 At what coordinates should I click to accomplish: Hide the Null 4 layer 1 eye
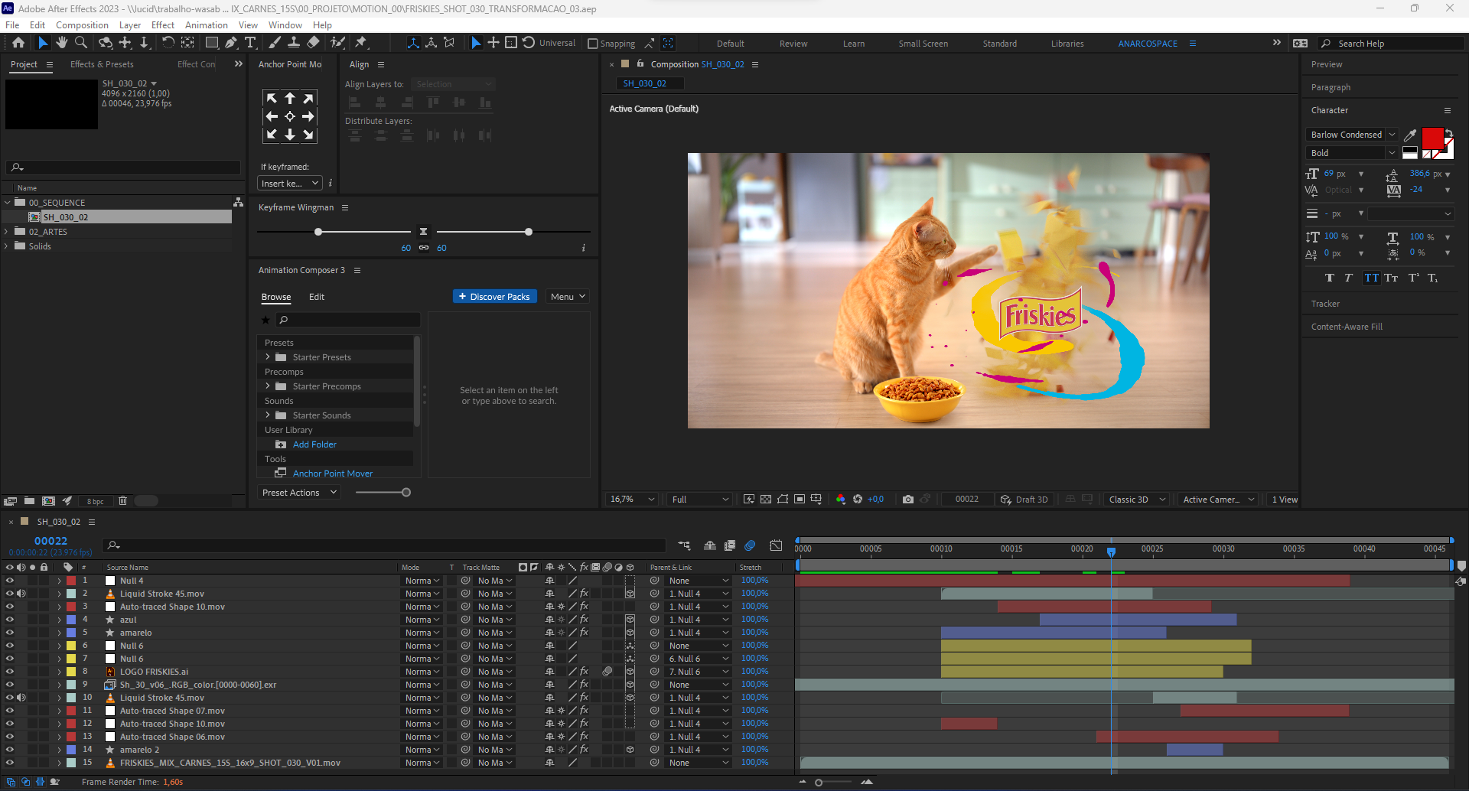[x=9, y=581]
